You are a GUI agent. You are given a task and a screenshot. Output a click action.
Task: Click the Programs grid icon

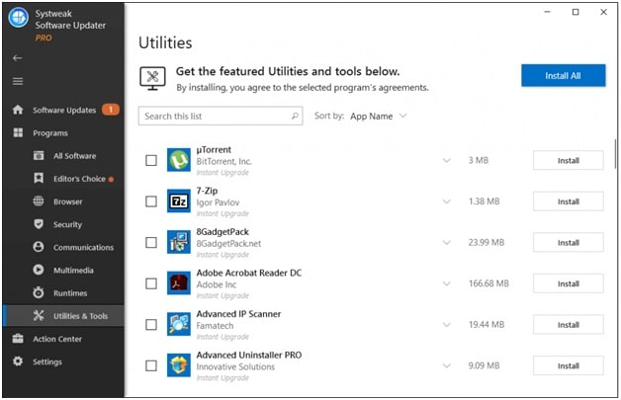pyautogui.click(x=18, y=132)
